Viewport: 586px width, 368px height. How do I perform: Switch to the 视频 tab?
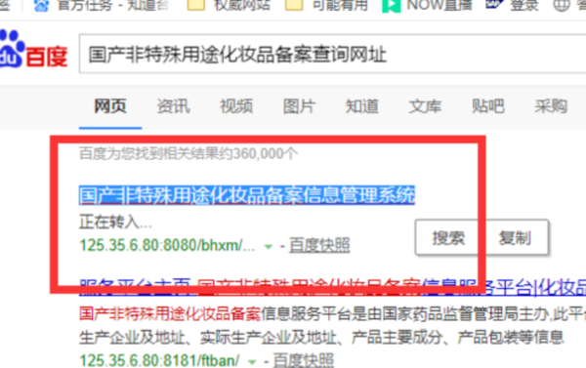click(x=236, y=106)
